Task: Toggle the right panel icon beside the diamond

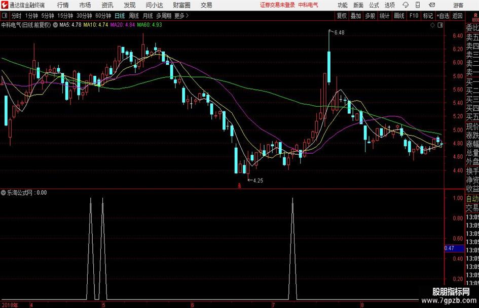Action: coord(440,25)
